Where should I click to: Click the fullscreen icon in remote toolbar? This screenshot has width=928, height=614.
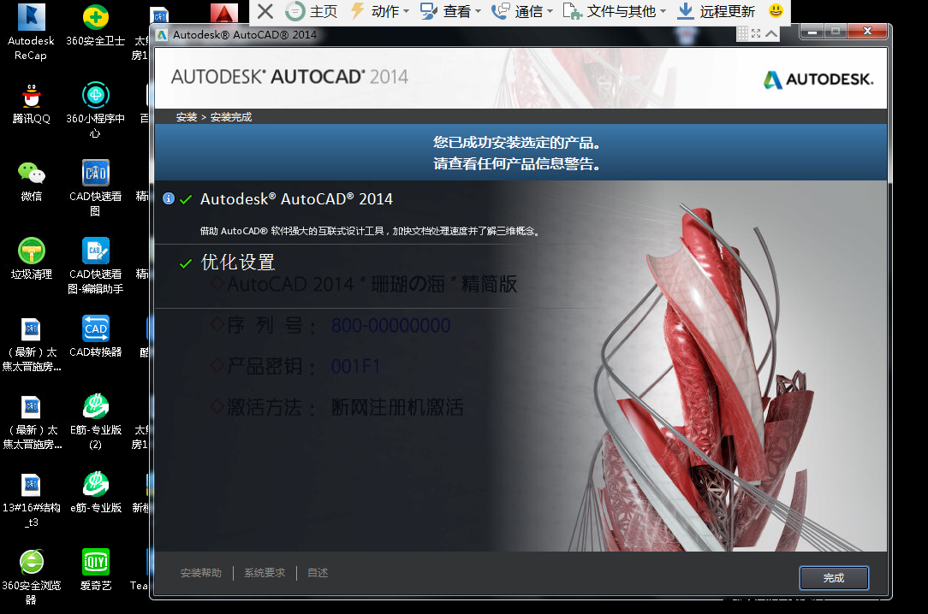click(x=756, y=33)
